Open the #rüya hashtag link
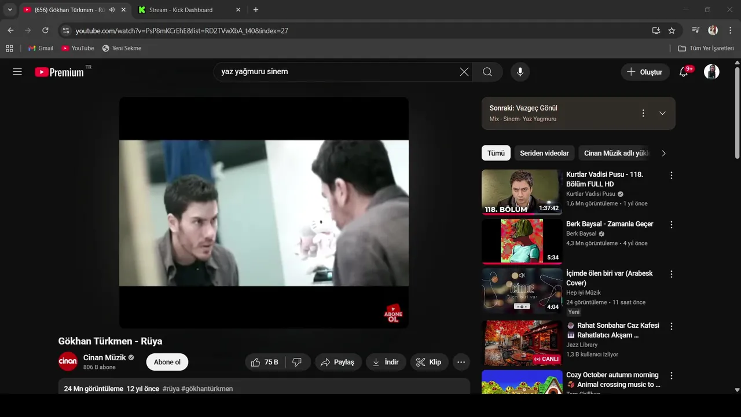741x417 pixels. (171, 389)
